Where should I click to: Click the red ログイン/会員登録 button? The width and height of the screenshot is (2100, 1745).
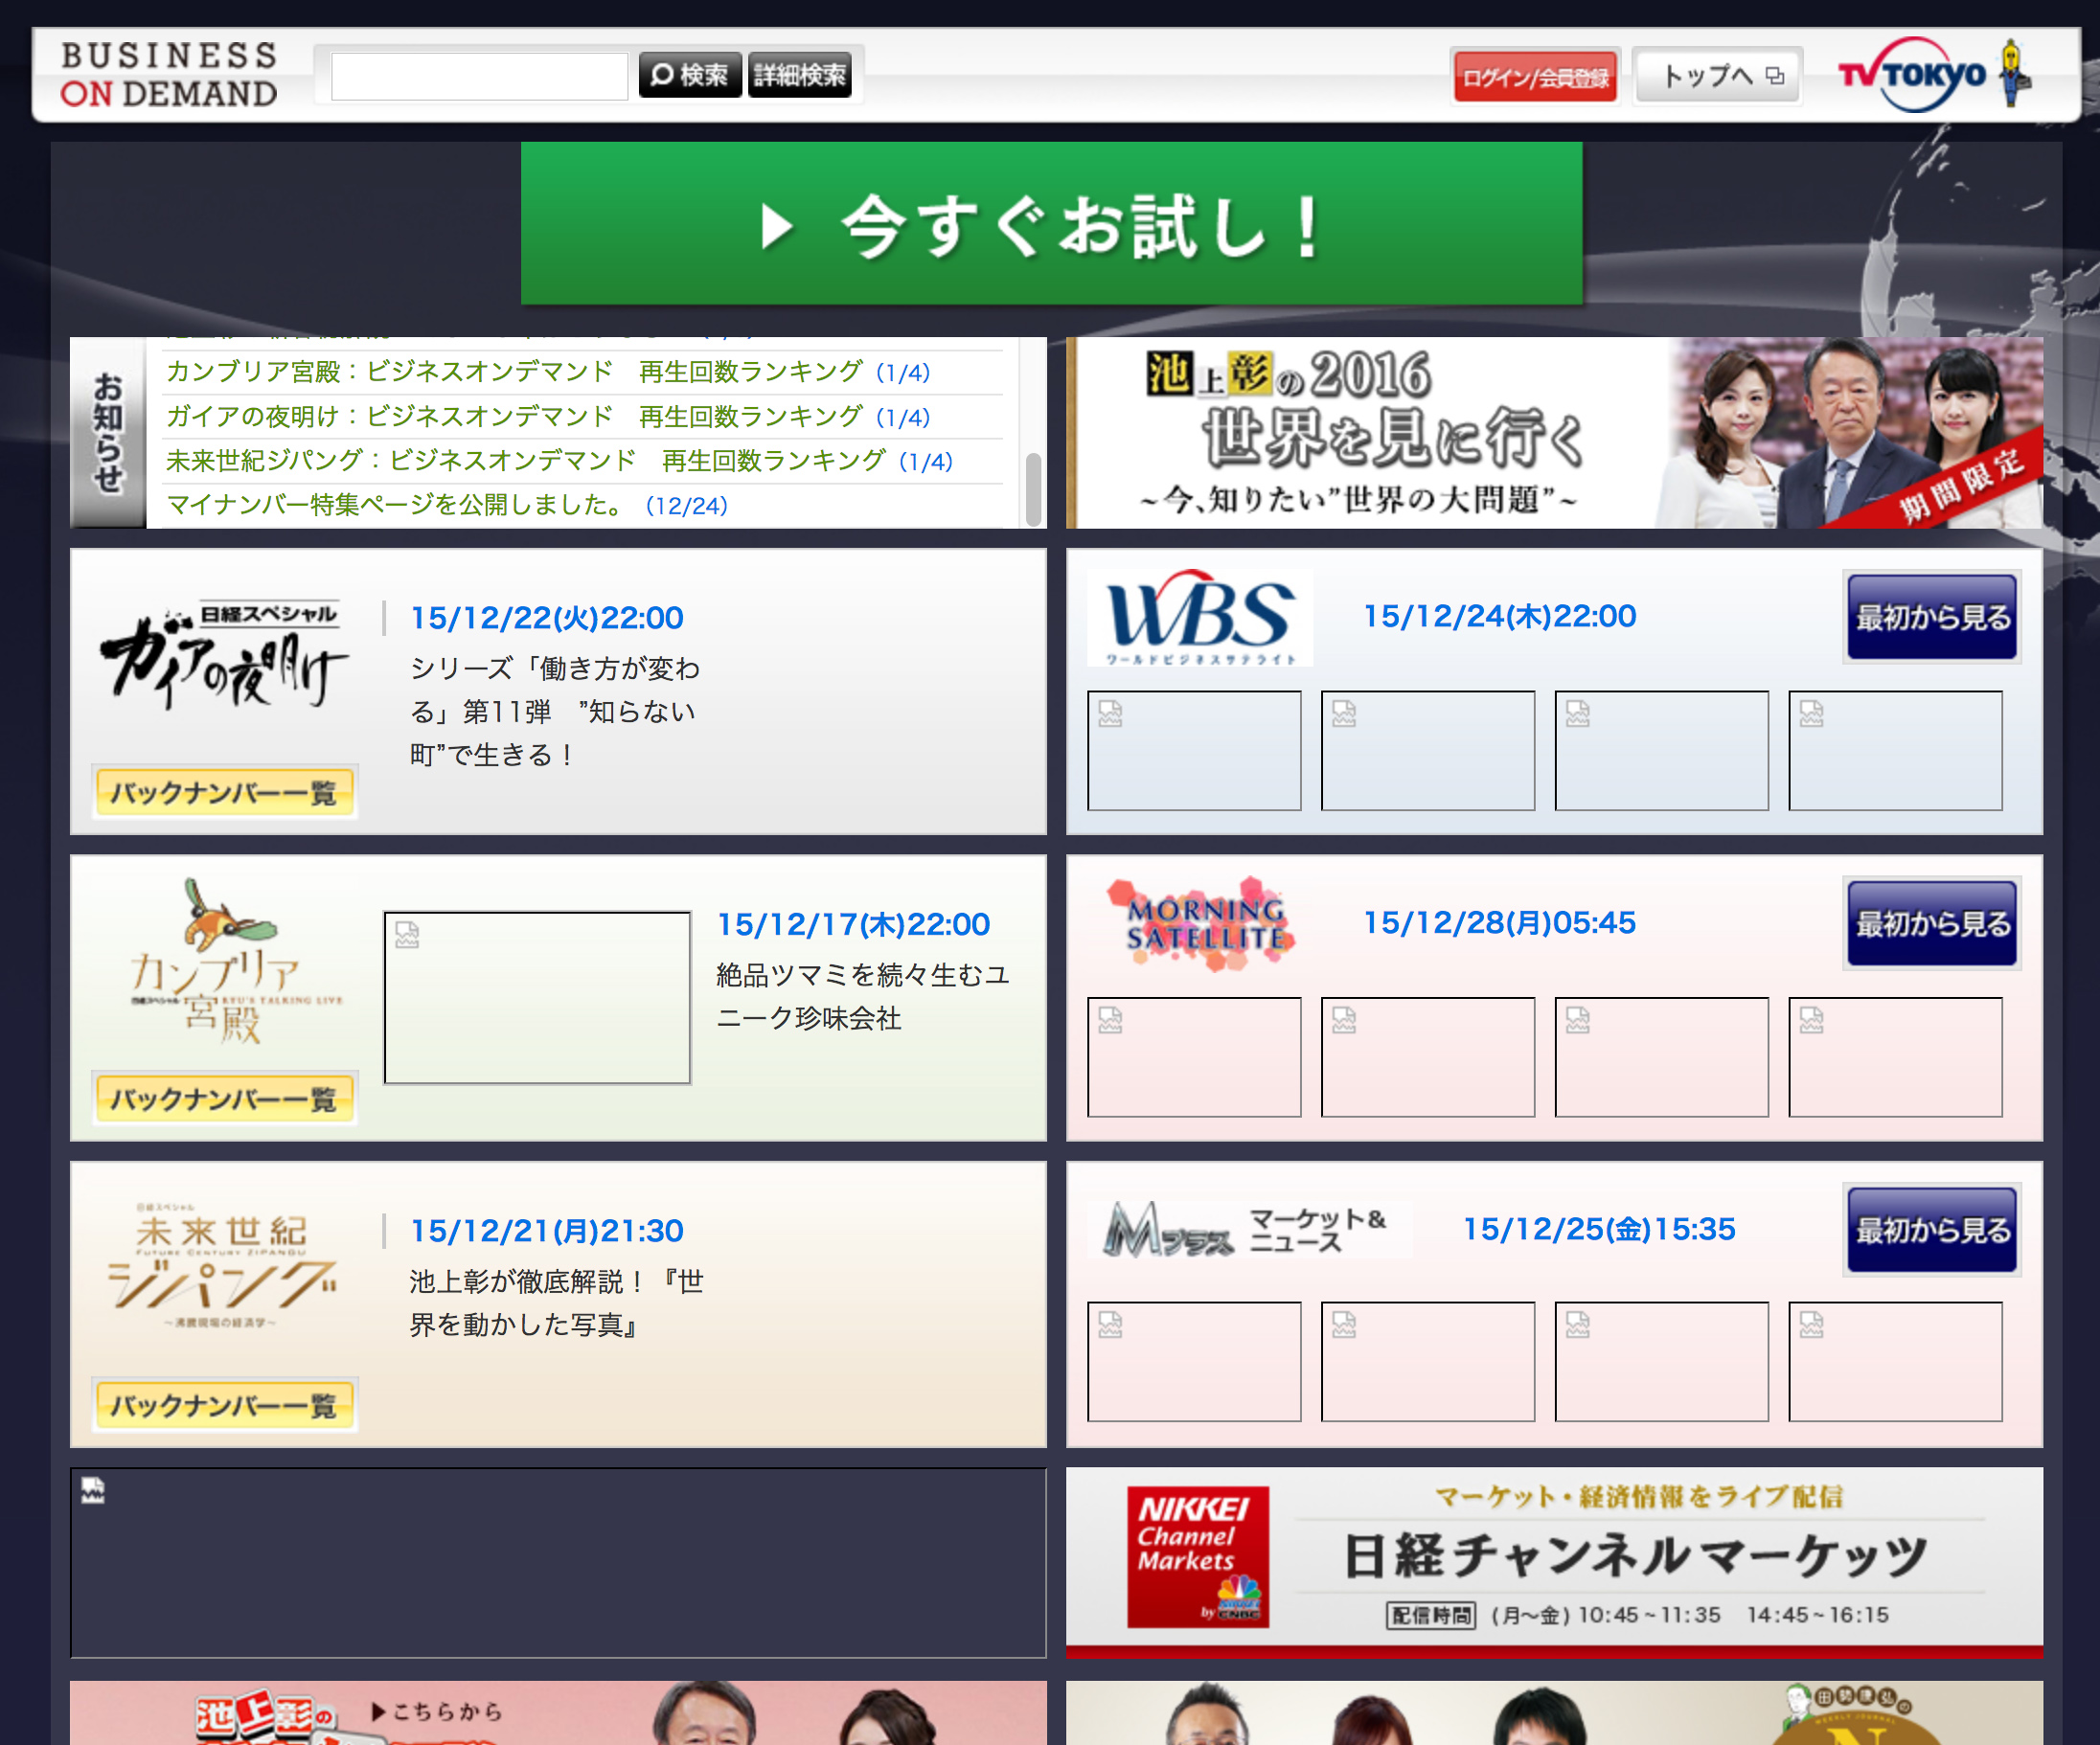coord(1534,77)
